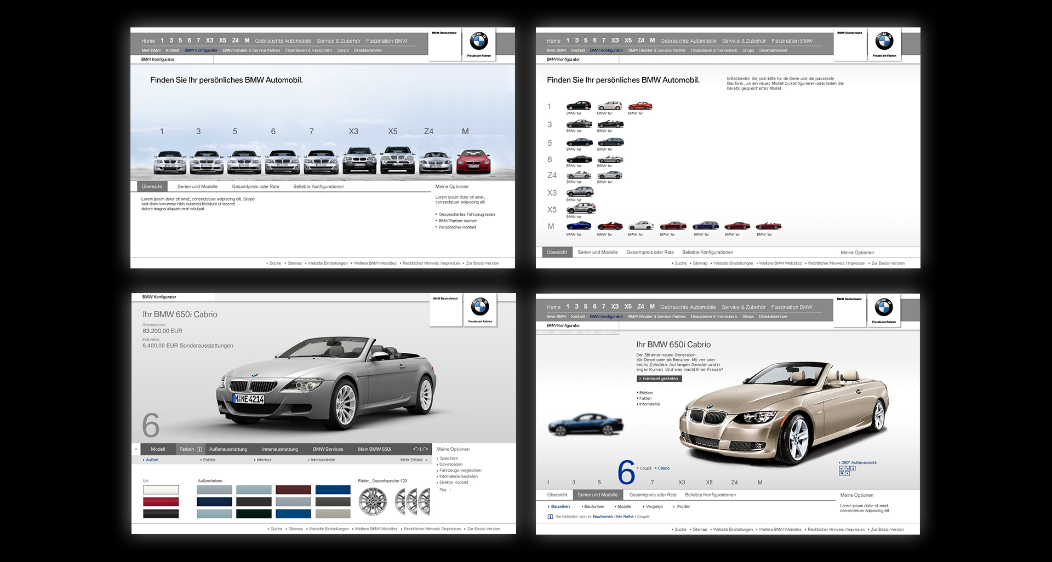
Task: Click the 360° Außenansicht link
Action: tap(858, 463)
